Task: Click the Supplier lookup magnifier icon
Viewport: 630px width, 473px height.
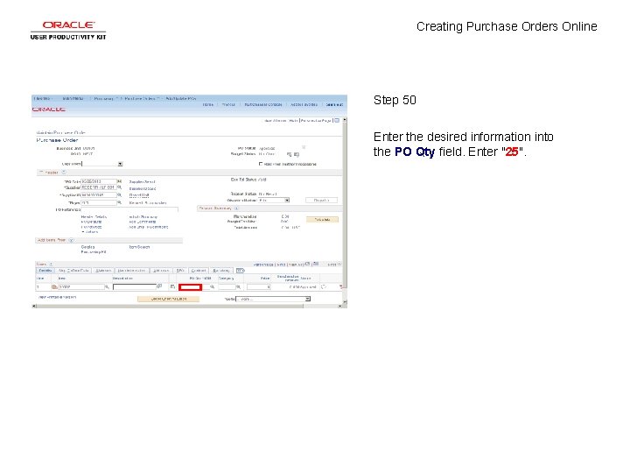Action: [x=119, y=187]
